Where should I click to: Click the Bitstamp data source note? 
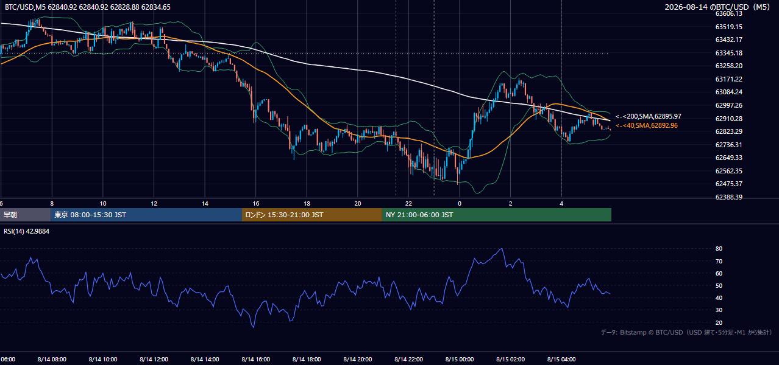pyautogui.click(x=686, y=332)
